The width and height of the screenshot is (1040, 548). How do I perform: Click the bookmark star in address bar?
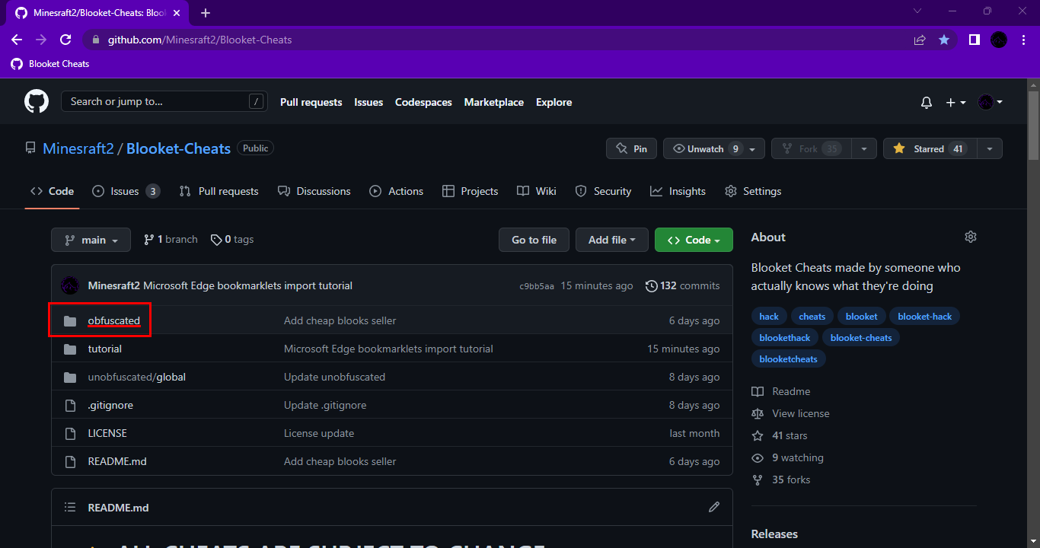(944, 40)
